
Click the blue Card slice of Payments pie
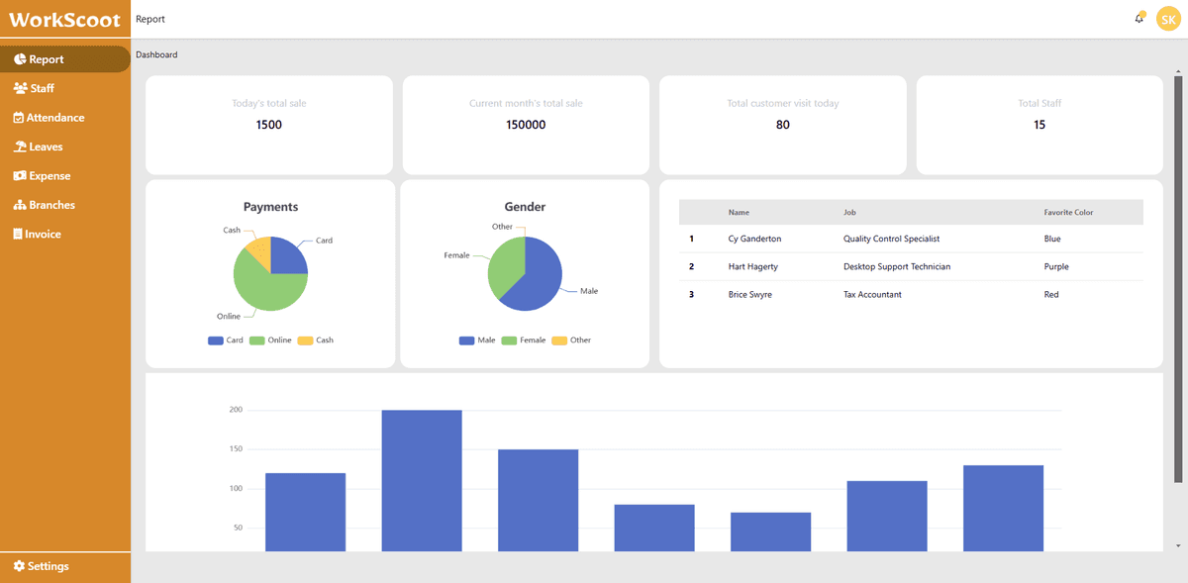287,258
